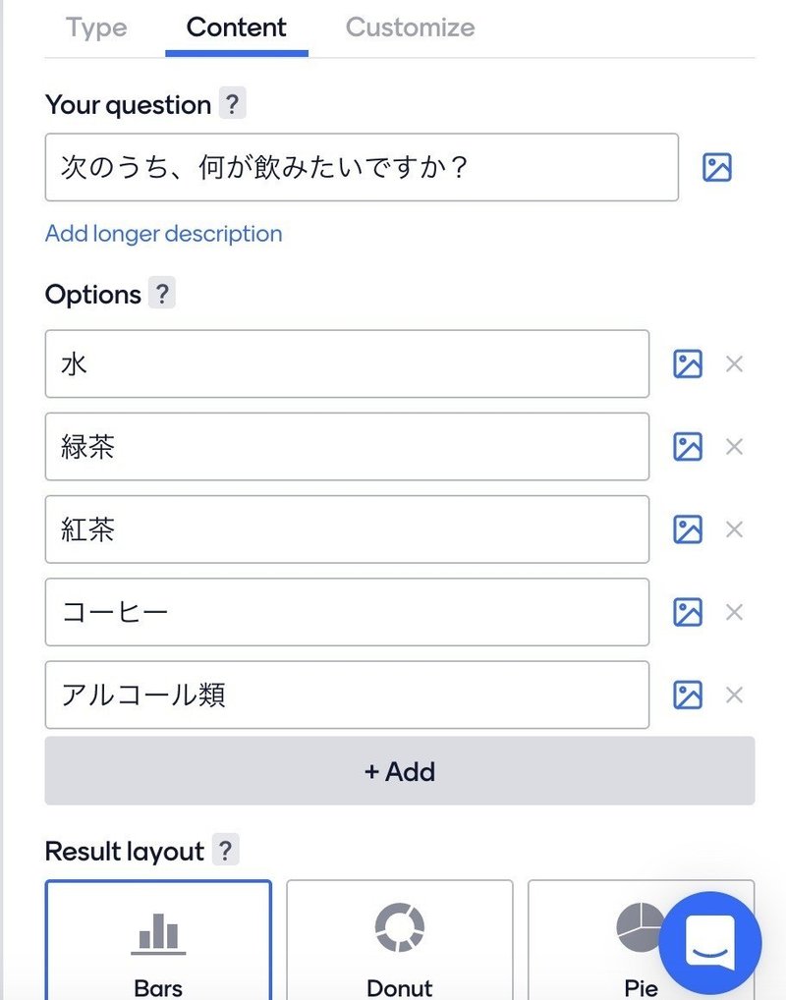Click the + Add option button

tap(400, 771)
